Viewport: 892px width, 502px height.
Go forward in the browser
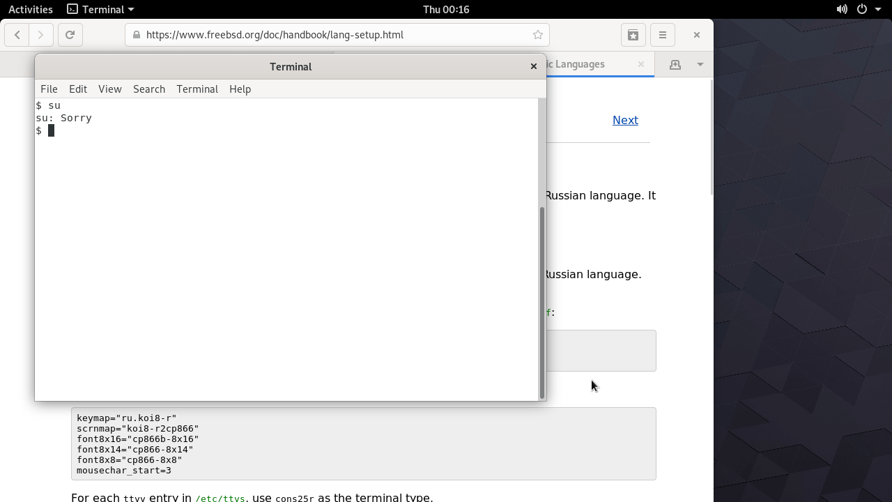[x=41, y=35]
